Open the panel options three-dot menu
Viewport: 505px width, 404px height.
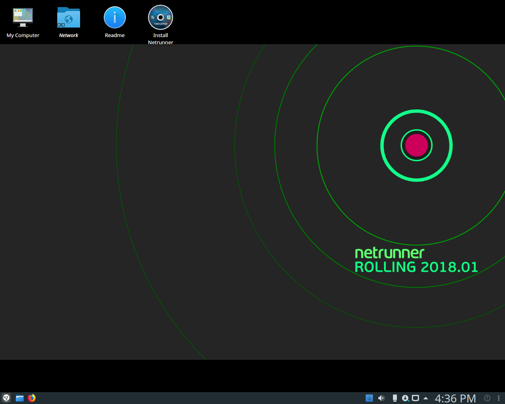coord(499,398)
